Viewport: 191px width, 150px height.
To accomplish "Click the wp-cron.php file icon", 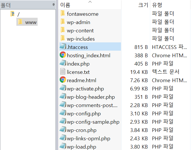I will [x=63, y=129].
